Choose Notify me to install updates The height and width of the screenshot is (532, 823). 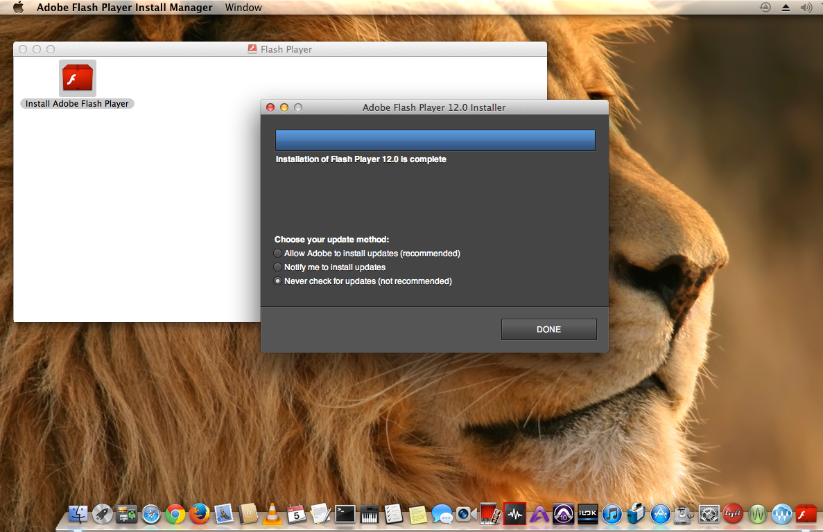point(278,267)
